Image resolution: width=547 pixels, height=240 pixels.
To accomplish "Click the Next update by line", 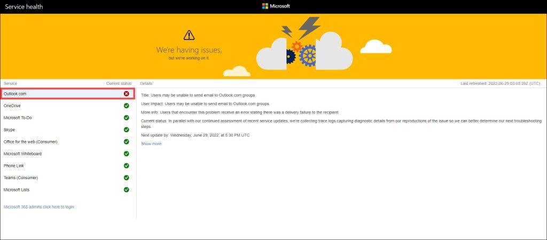I will click(x=196, y=135).
